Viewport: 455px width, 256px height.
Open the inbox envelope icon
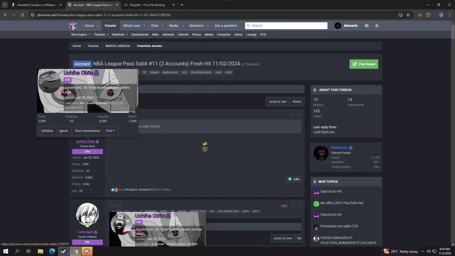point(366,26)
